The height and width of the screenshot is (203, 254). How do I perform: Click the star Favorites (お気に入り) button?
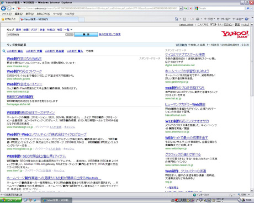tap(8, 19)
